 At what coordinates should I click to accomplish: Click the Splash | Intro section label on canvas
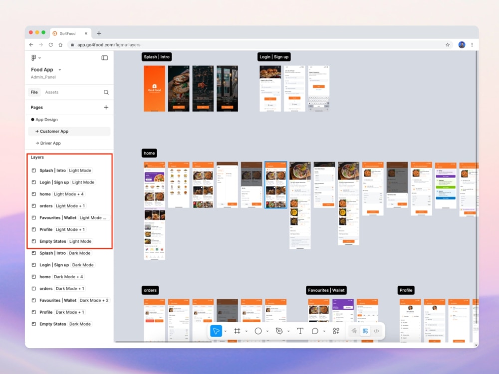157,57
